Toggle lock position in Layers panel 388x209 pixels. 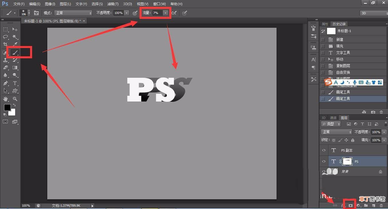click(x=346, y=140)
